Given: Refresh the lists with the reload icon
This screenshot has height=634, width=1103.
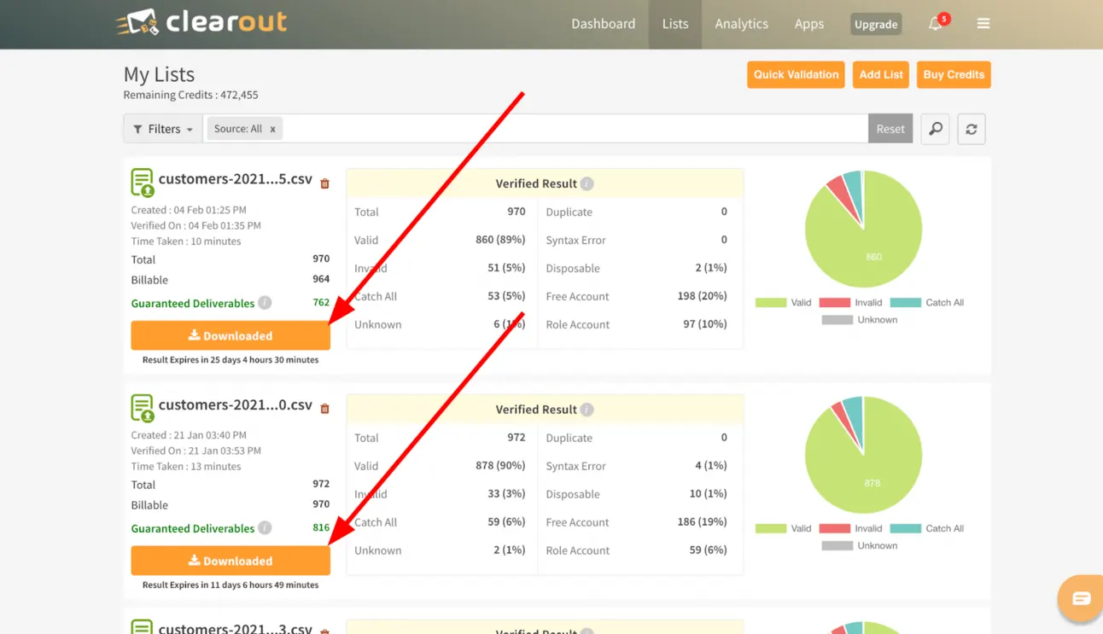Looking at the screenshot, I should point(972,129).
